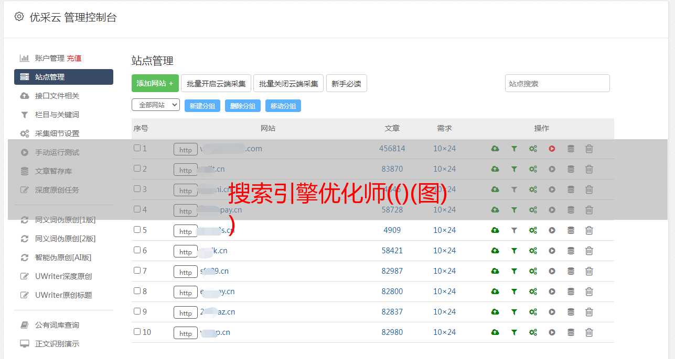Click settings gear icon beside 优采云 title

(x=19, y=17)
